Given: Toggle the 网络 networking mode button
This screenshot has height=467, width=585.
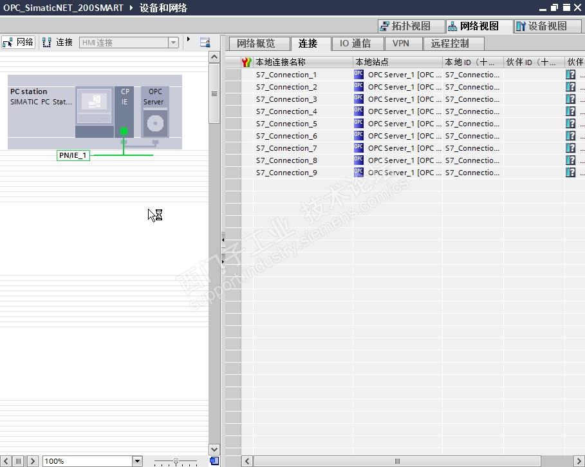Looking at the screenshot, I should point(18,42).
